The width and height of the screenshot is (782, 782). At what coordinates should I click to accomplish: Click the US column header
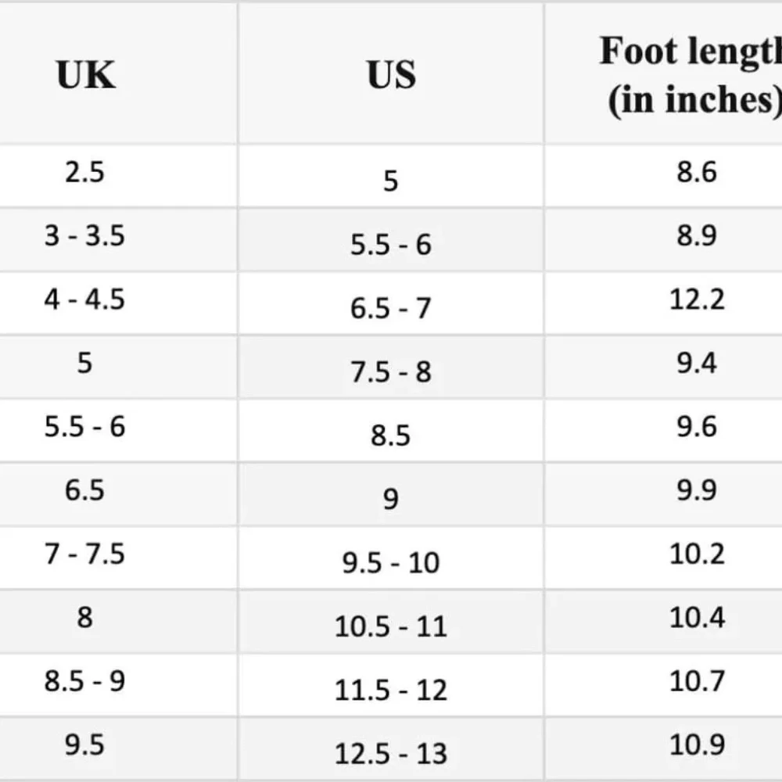(x=391, y=75)
